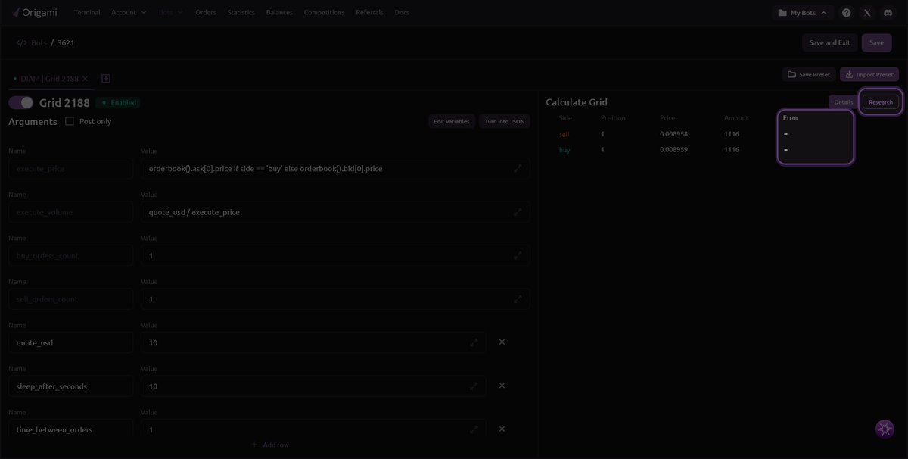Open the Competitions menu item
Viewport: 908px width, 459px height.
324,13
